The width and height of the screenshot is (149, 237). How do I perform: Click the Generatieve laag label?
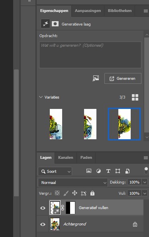[x=76, y=24]
